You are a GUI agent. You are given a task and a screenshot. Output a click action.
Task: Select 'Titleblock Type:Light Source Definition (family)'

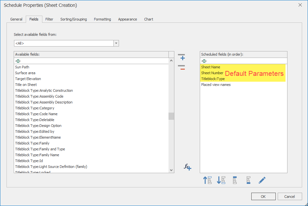(x=91, y=167)
